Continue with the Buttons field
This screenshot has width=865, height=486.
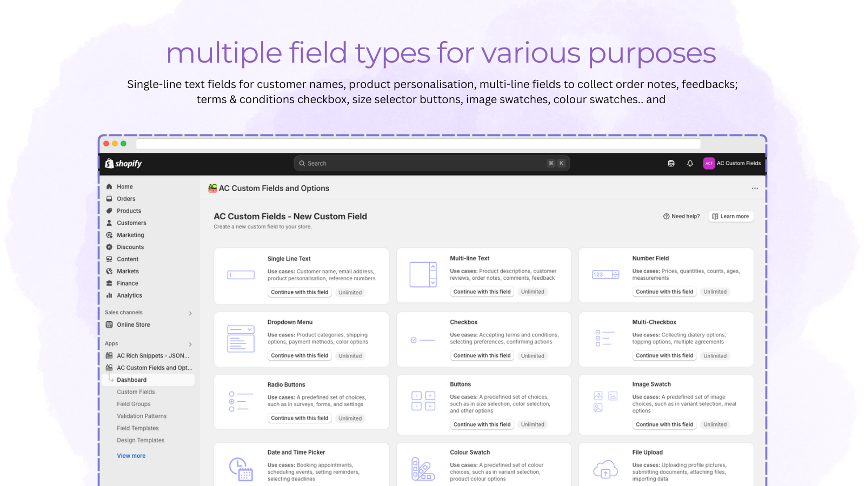(482, 424)
